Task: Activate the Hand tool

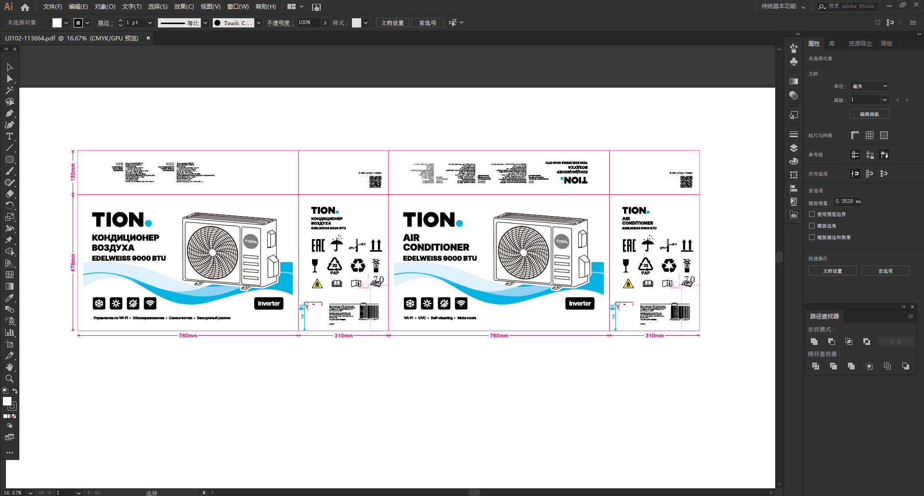Action: point(10,367)
